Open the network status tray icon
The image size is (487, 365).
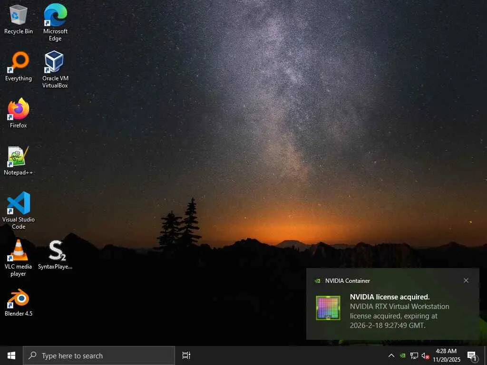coord(414,355)
